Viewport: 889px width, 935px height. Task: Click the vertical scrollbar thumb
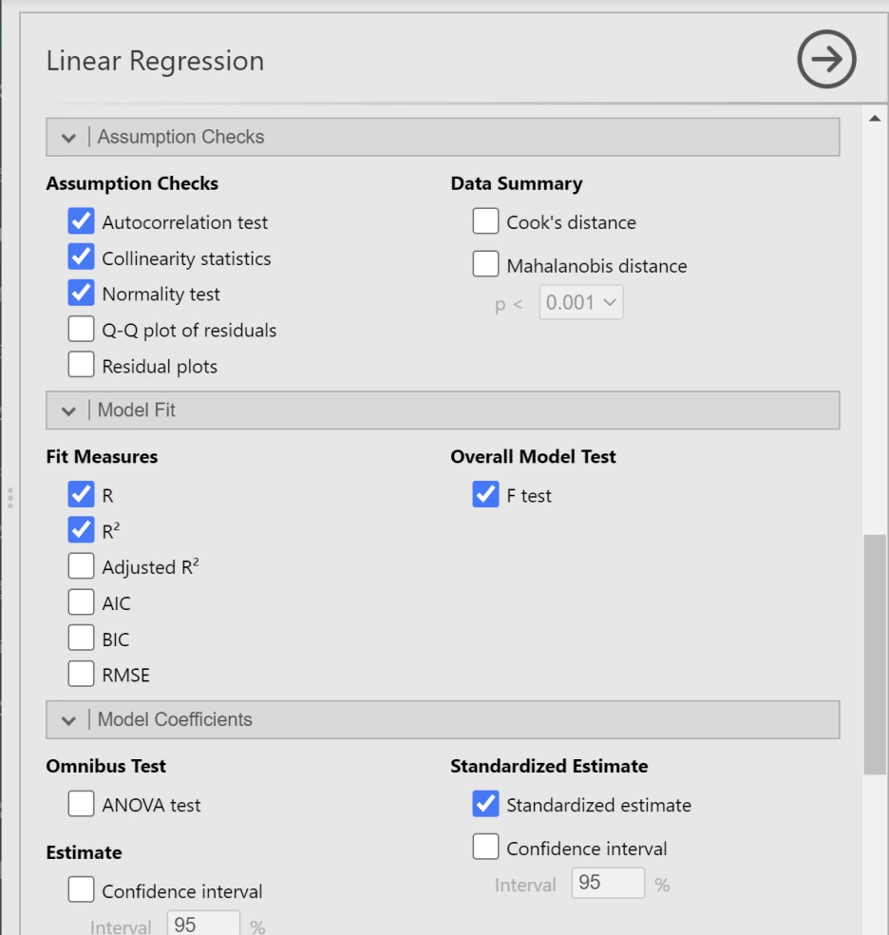874,656
